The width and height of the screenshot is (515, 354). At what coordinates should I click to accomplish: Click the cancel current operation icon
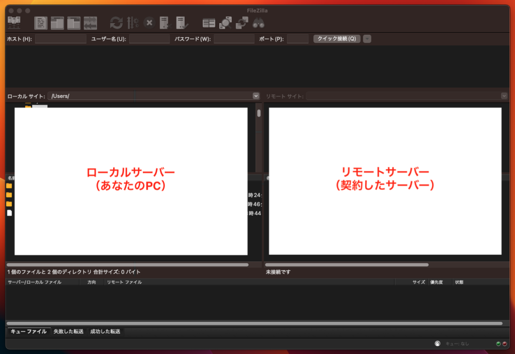149,23
